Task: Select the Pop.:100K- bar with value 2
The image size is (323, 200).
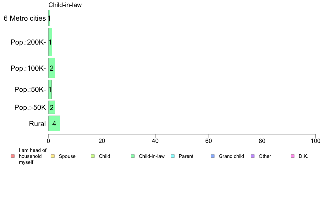Action: [x=52, y=68]
